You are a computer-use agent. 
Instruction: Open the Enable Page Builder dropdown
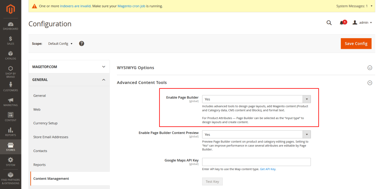[x=256, y=99]
